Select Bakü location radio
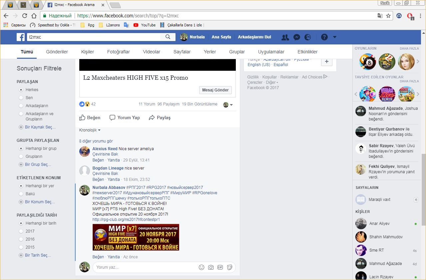The width and height of the screenshot is (426, 280). tap(21, 194)
